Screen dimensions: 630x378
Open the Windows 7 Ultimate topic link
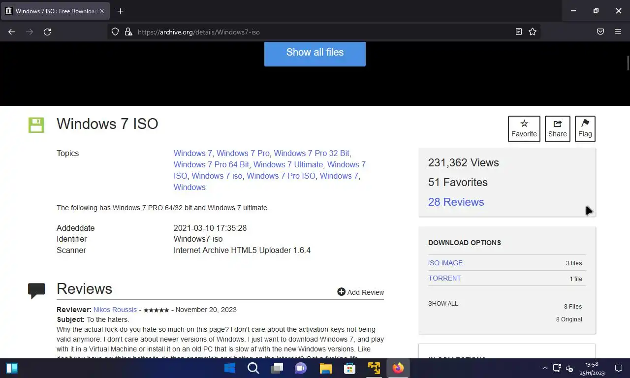point(288,164)
